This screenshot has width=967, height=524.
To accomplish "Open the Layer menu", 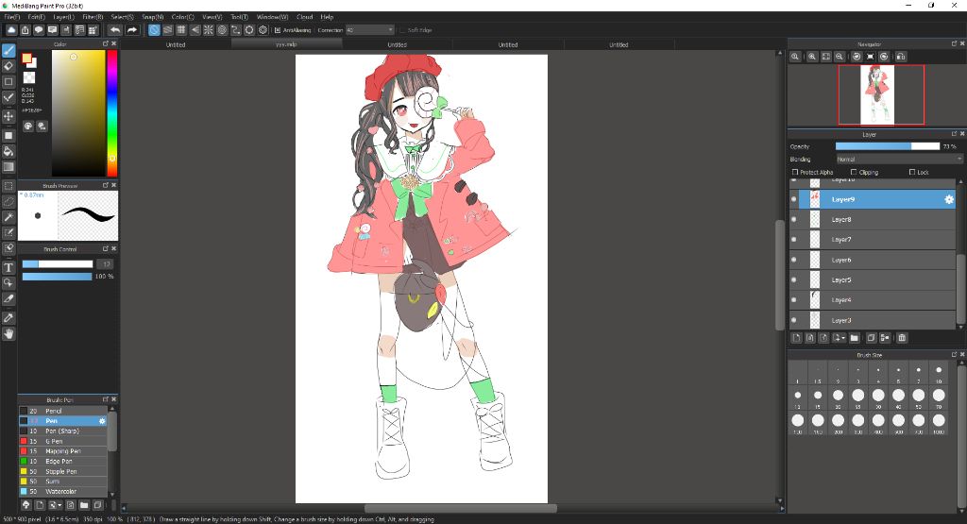I will (x=63, y=17).
